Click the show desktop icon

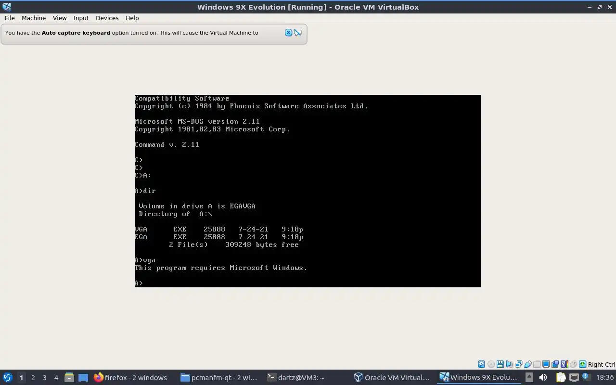83,377
